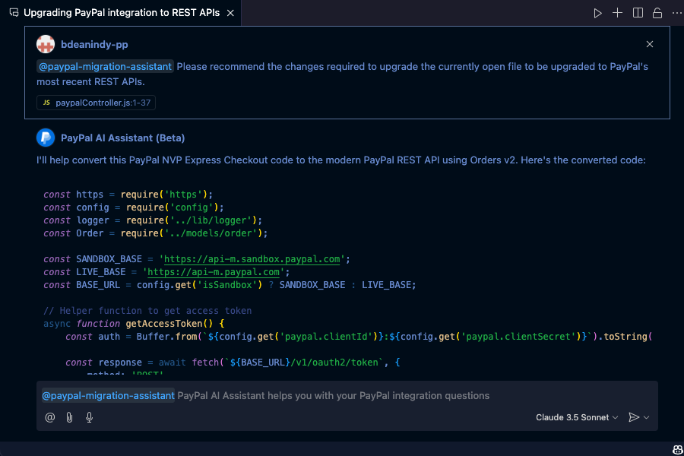Click the PayPal AI Assistant avatar
The image size is (684, 456).
(45, 138)
